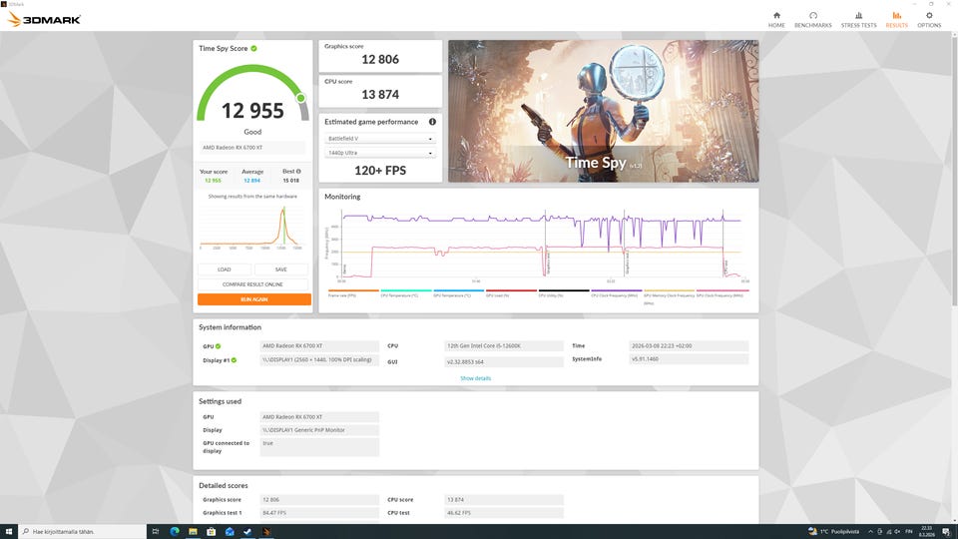958x539 pixels.
Task: Click the orange RUN AGAIN button
Action: pos(254,299)
